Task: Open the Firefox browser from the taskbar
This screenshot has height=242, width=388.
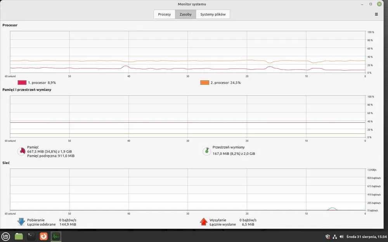Action: pos(43,236)
